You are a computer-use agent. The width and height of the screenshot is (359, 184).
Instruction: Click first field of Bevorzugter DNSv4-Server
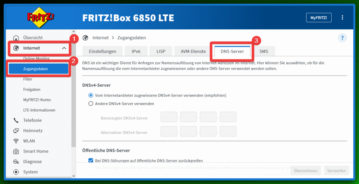click(x=169, y=117)
